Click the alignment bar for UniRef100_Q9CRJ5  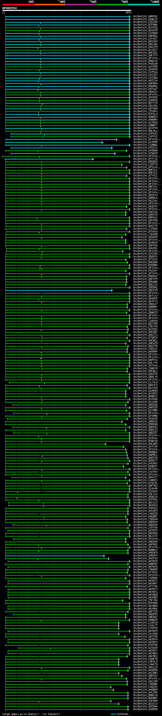(x=59, y=290)
